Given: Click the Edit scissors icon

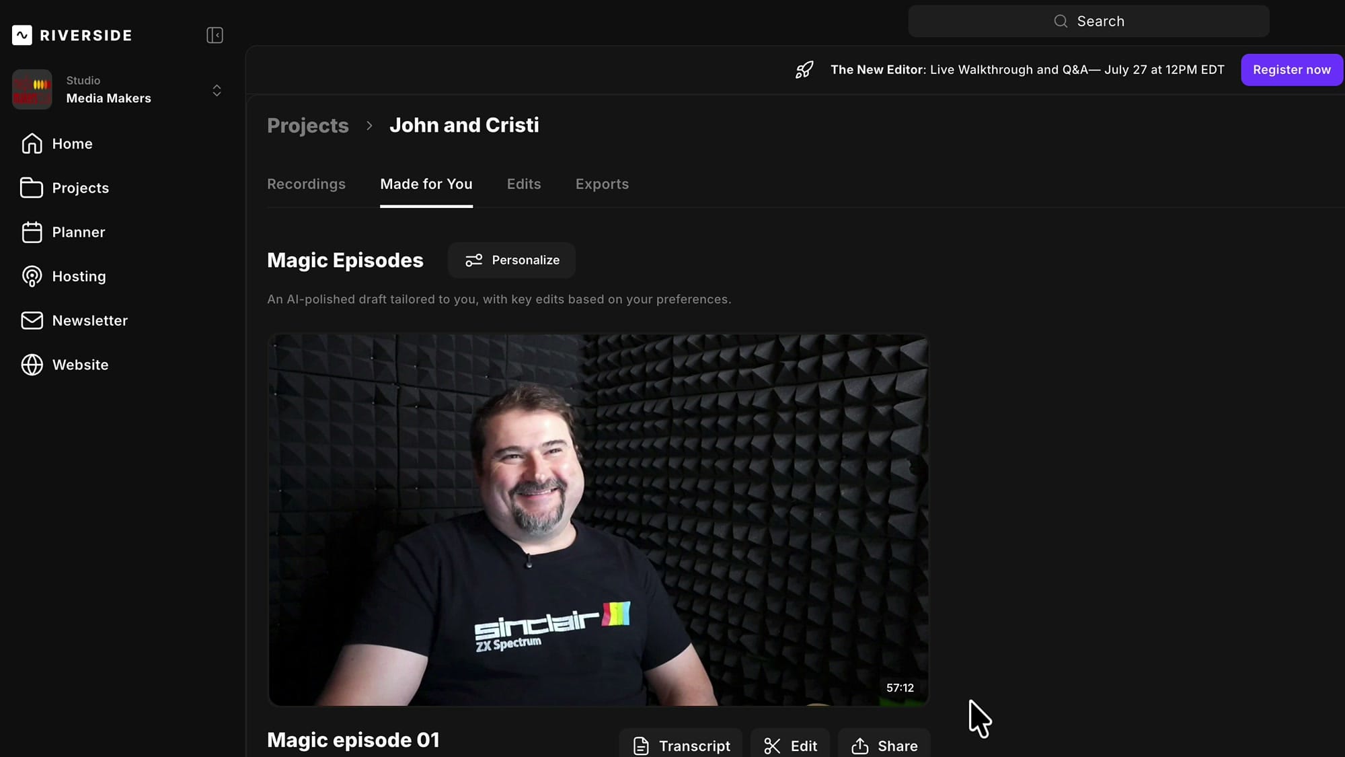Looking at the screenshot, I should 772,746.
